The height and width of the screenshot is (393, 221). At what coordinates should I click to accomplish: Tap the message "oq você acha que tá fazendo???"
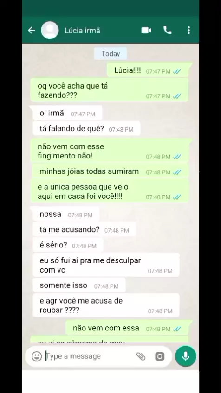coord(110,90)
